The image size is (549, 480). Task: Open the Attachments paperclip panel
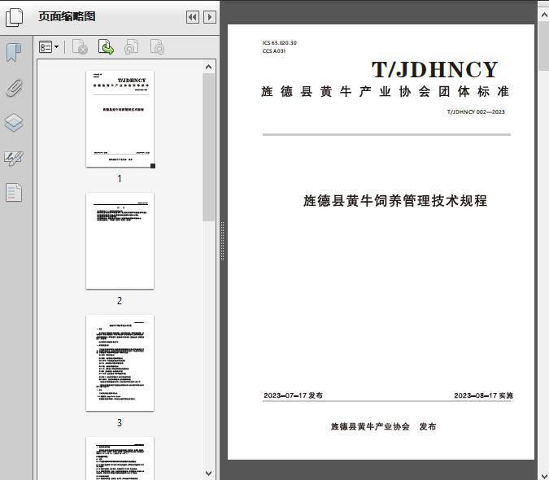pos(14,88)
